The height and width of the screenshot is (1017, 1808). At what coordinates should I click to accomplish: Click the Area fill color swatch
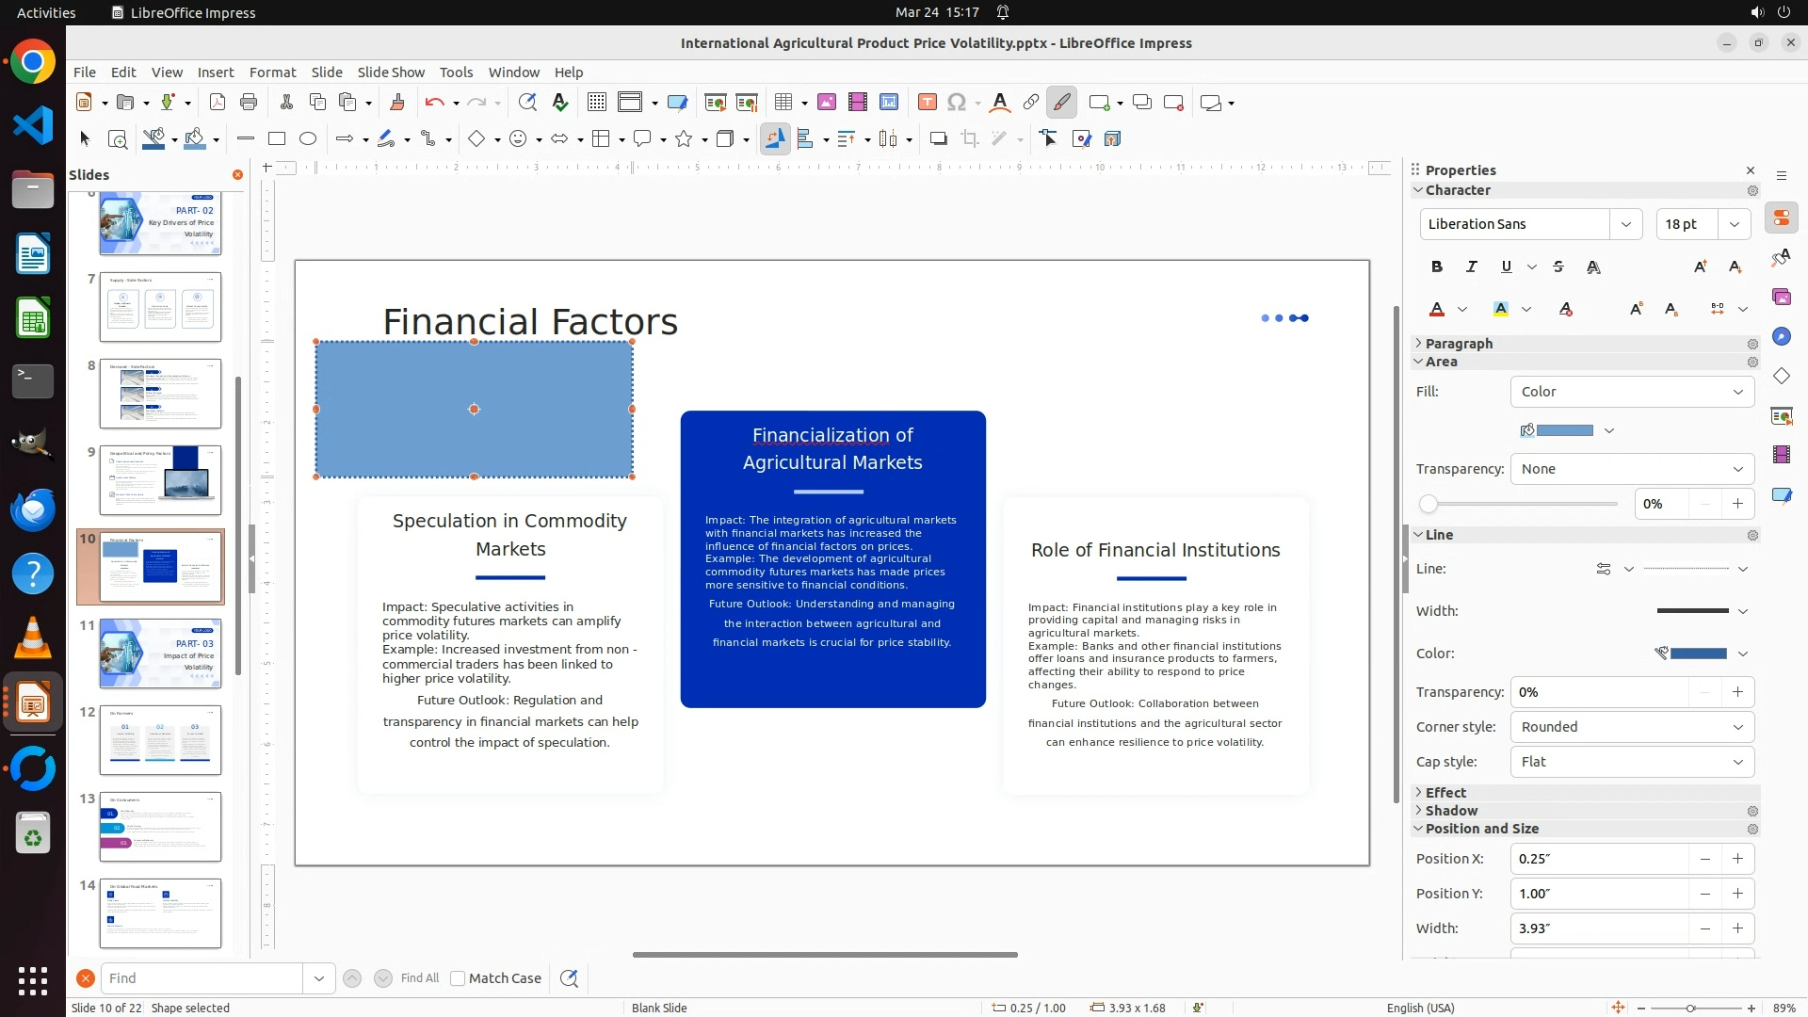[1564, 430]
